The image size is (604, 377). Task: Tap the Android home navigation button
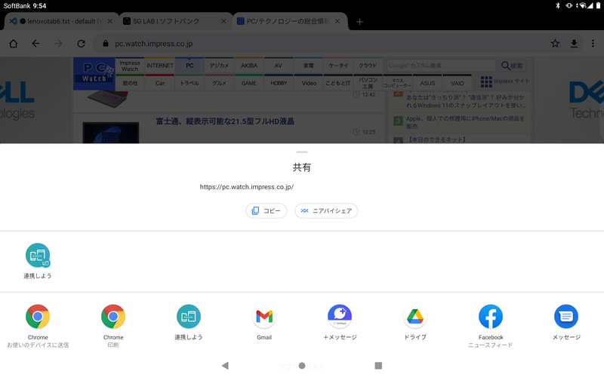click(302, 366)
